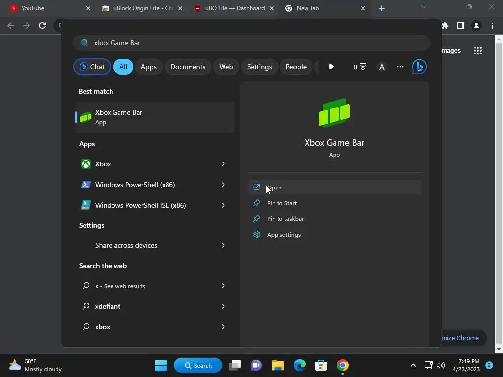This screenshot has width=503, height=377.
Task: Select the All filter tab
Action: click(123, 67)
